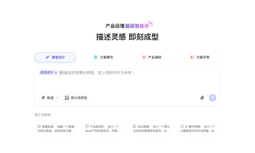Click the paperclip attachment icon

click(202, 98)
